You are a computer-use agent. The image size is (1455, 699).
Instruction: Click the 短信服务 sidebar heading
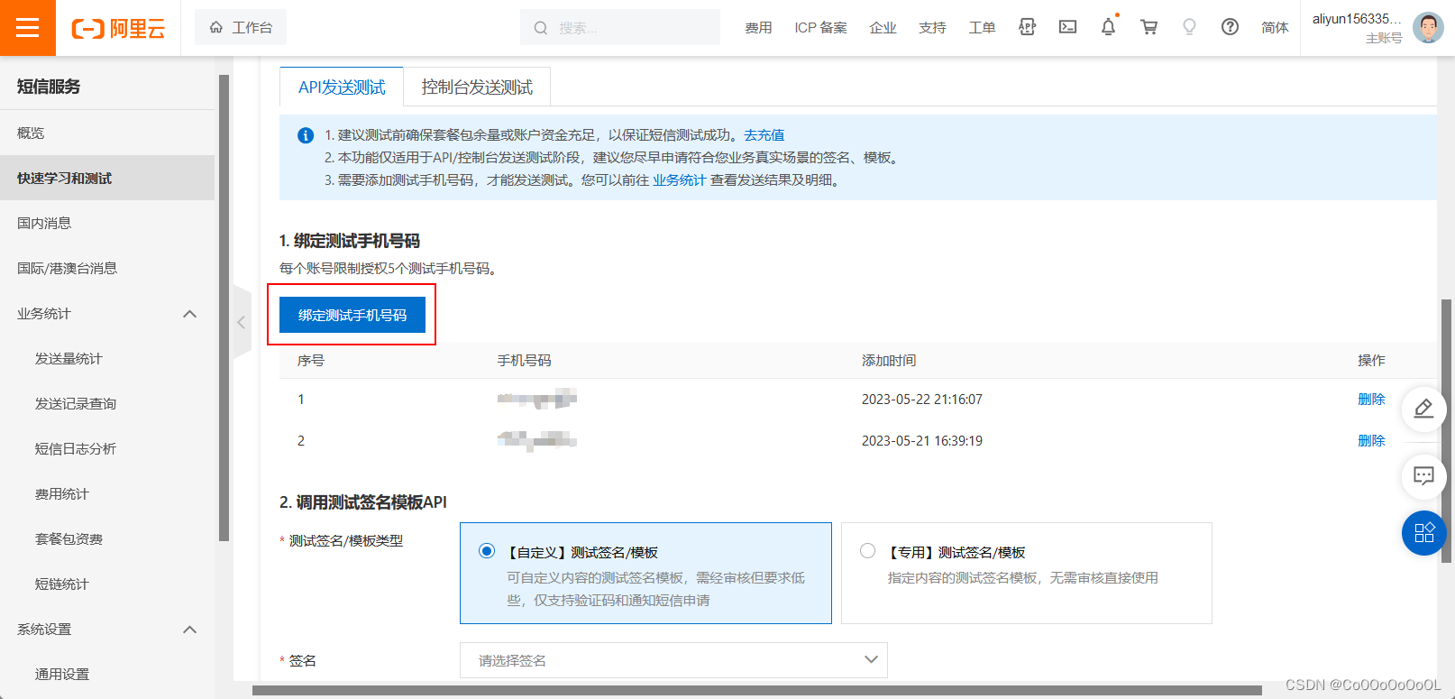tap(49, 87)
